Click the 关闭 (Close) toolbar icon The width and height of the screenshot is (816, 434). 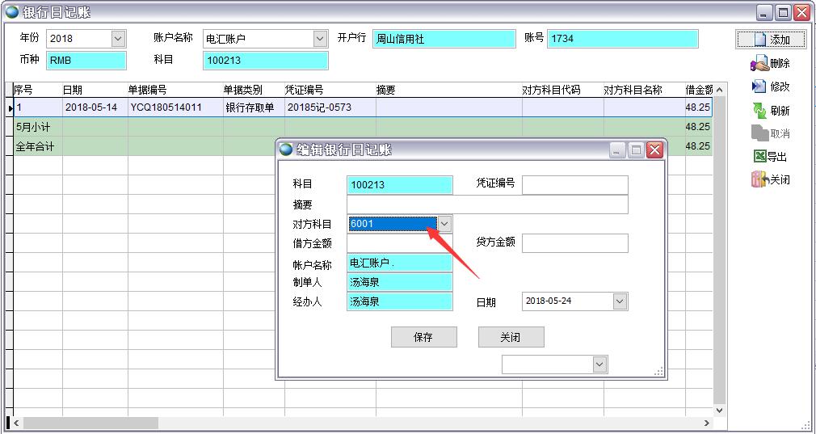pos(759,180)
